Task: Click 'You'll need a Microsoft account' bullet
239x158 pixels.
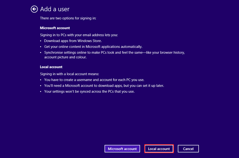Action: 104,86
